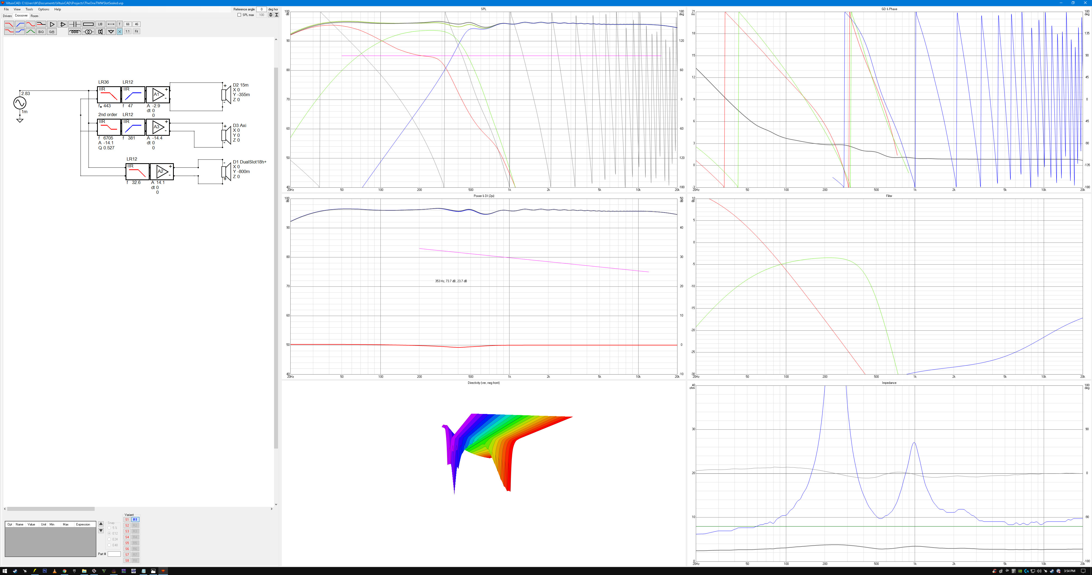Add a blue high-pass filter block
1092x575 pixels.
20,24
